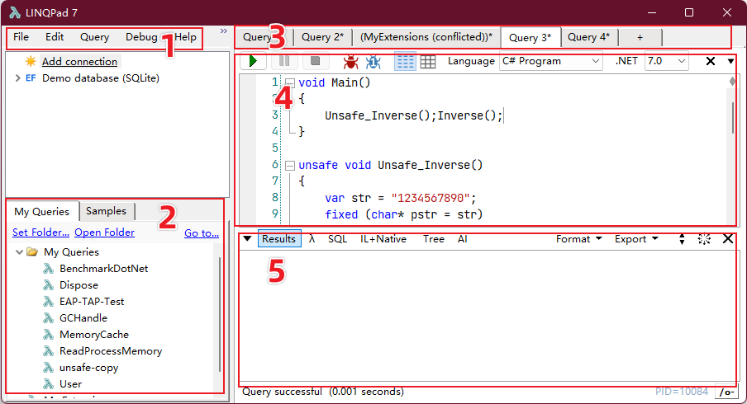Click the PID=10084 status text

[x=682, y=392]
